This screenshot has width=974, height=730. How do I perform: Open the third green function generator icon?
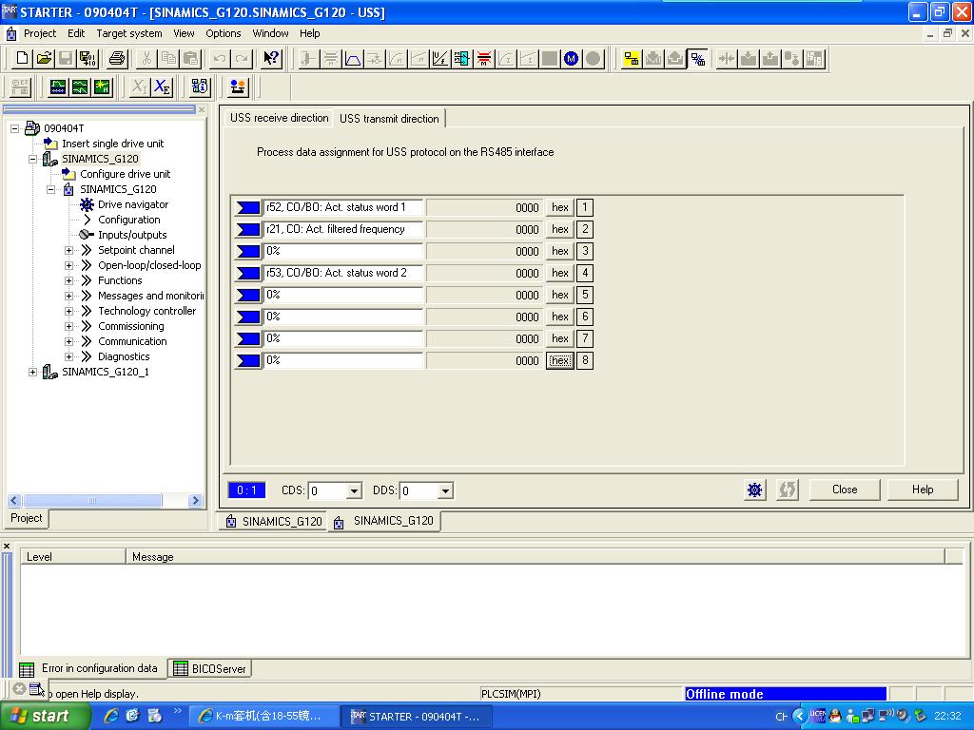pyautogui.click(x=102, y=86)
